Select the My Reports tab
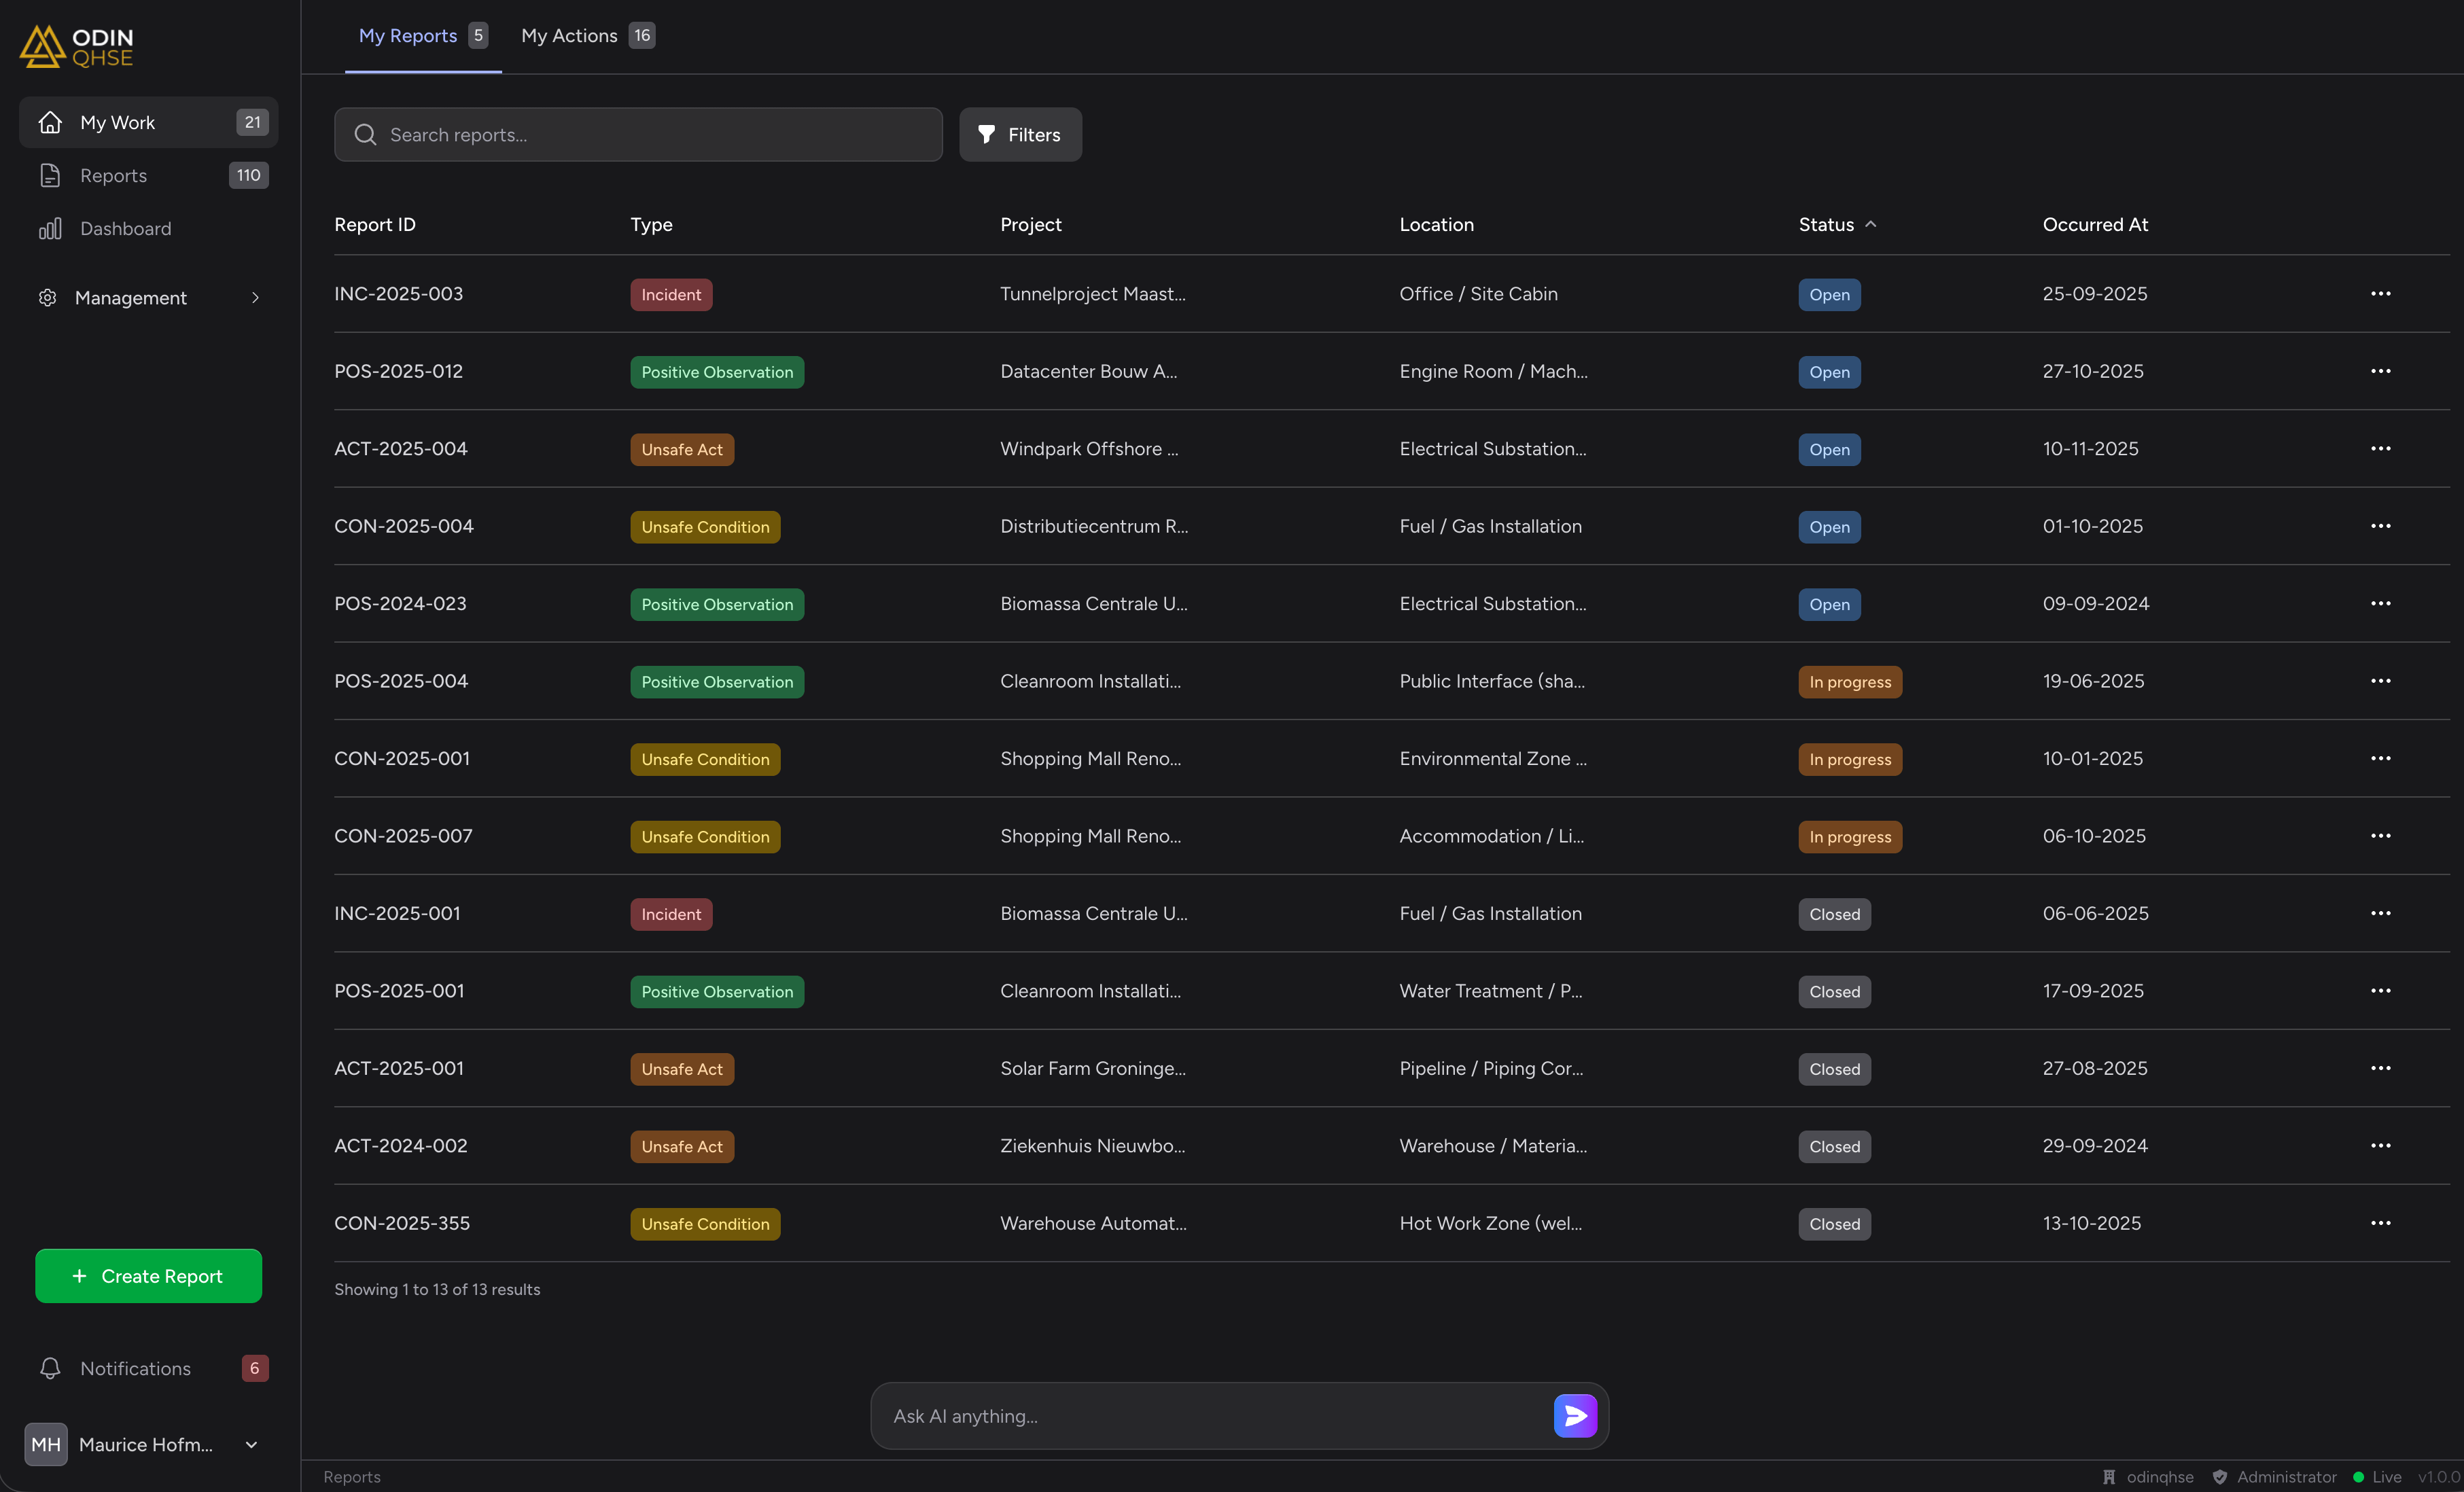The image size is (2464, 1492). point(422,36)
